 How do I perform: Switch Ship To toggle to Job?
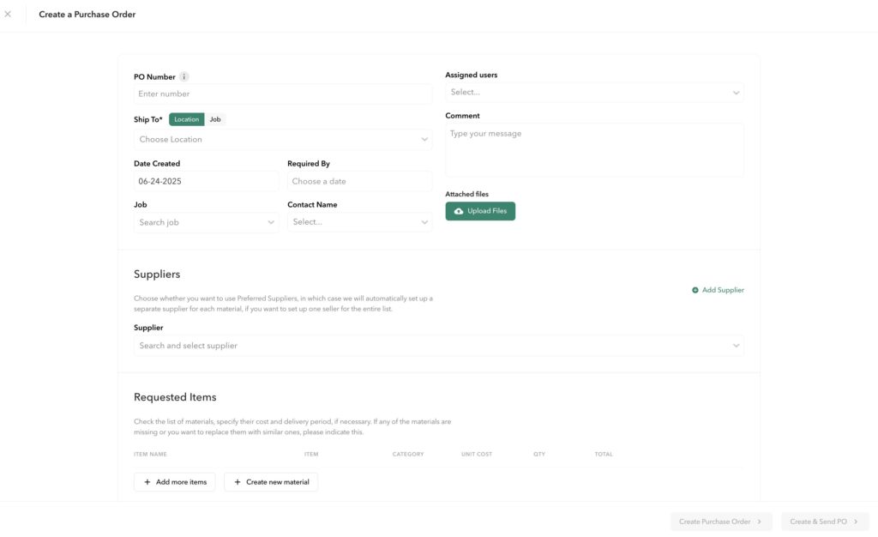[x=215, y=119]
